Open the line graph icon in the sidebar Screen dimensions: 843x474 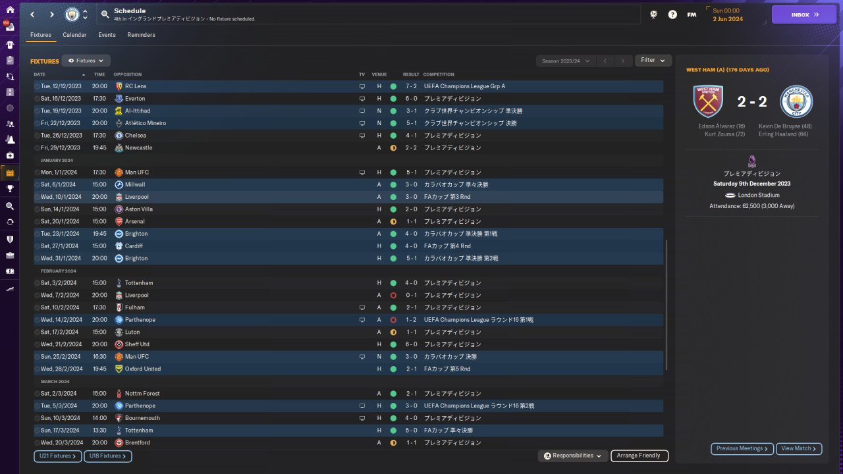click(x=10, y=288)
